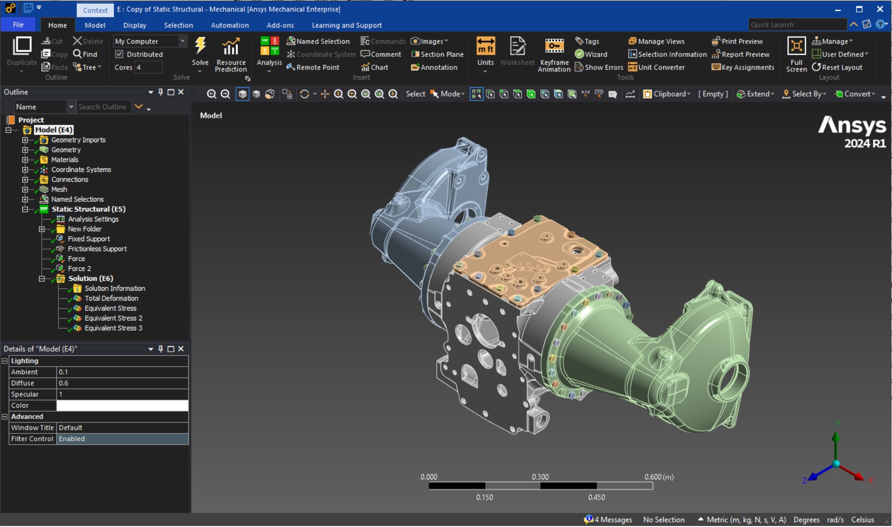Open Key Assignments
Viewport: 892px width, 527px height.
(x=743, y=67)
